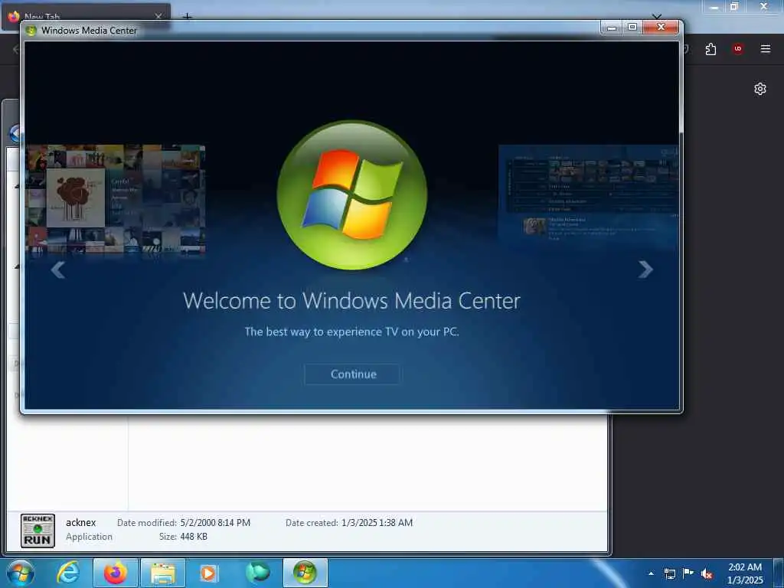Close the Firefox New Tab tab
Screen dimensions: 784x588
click(158, 16)
